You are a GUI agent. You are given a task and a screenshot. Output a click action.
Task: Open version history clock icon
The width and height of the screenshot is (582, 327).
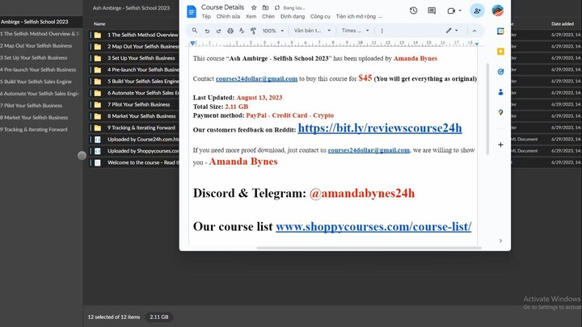click(x=414, y=10)
